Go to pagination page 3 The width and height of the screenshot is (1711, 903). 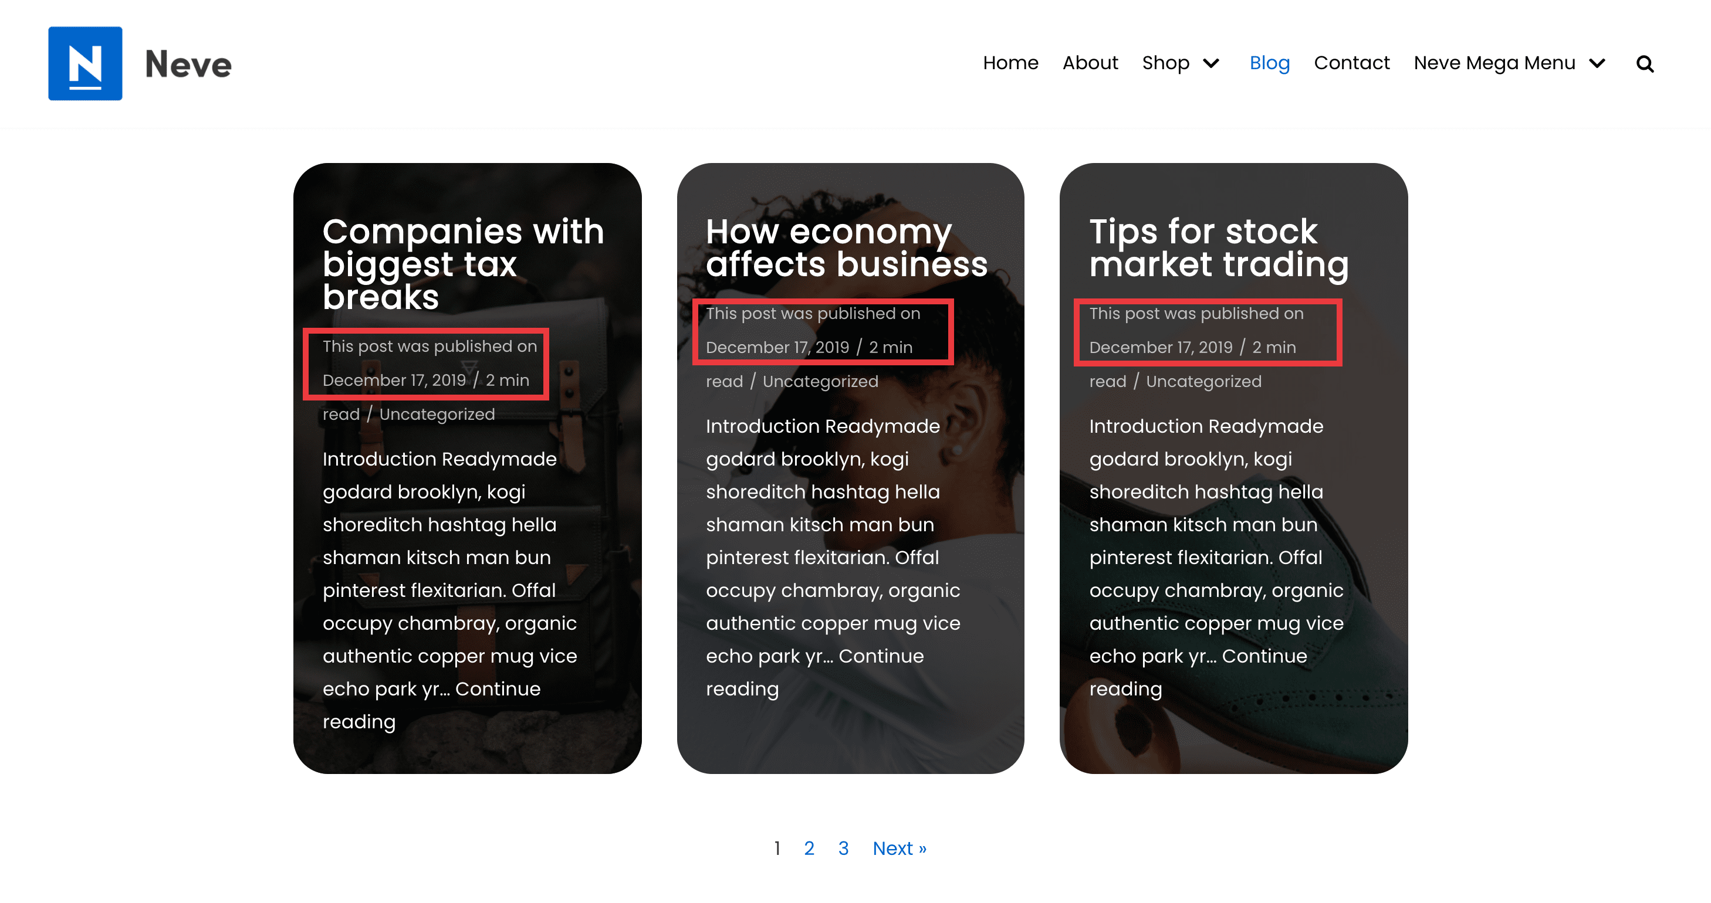coord(844,848)
